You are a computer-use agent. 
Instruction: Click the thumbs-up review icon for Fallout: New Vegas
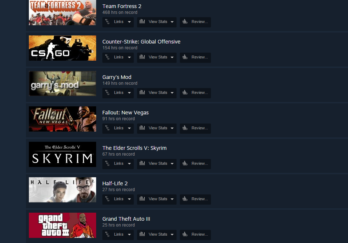point(185,128)
